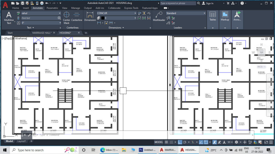Click the Dimension Jogged Linear icon

pos(149,13)
